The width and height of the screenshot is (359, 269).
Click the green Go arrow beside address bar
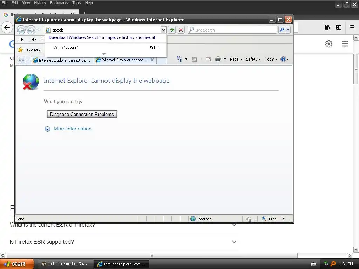pos(172,30)
